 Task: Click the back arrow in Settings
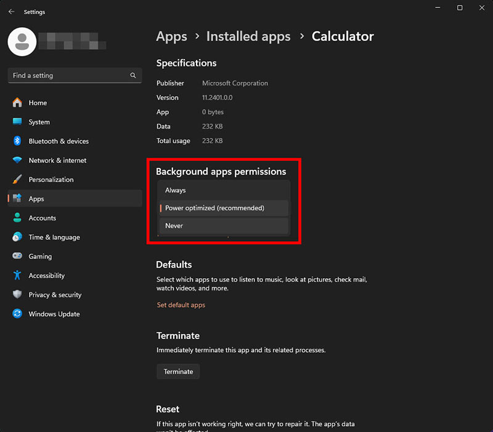(x=12, y=12)
